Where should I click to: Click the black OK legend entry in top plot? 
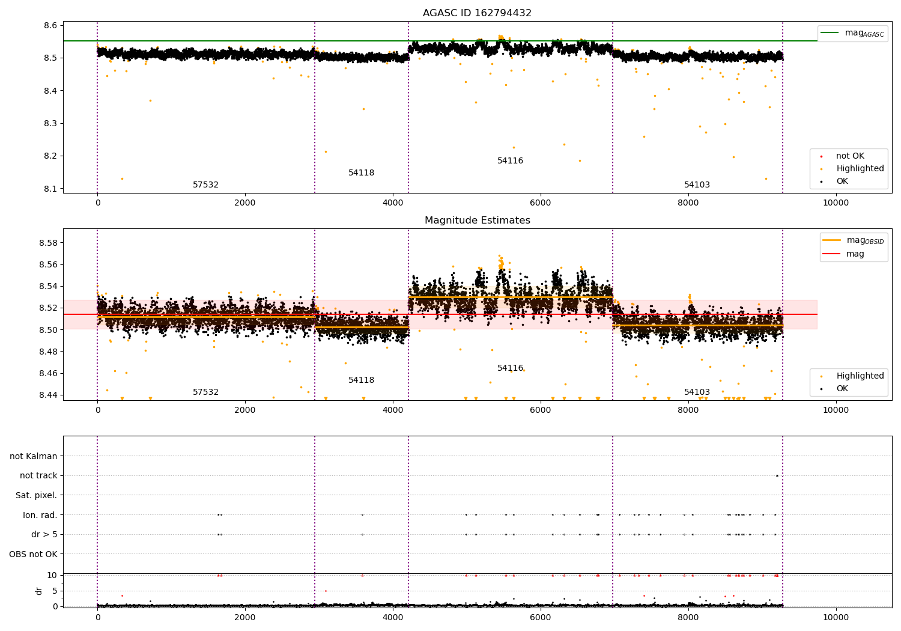coord(833,181)
